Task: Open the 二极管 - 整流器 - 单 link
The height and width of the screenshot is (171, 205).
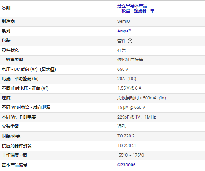Action: (136, 11)
